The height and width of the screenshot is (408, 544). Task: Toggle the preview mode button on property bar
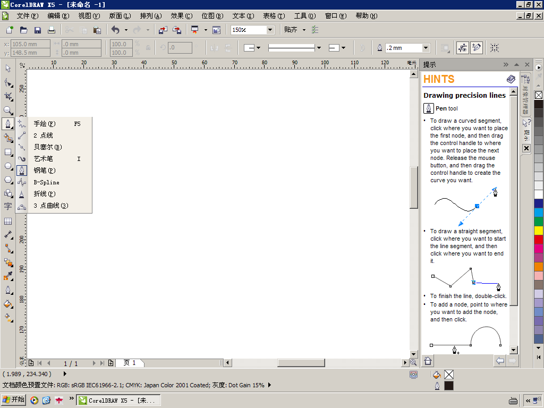[463, 47]
